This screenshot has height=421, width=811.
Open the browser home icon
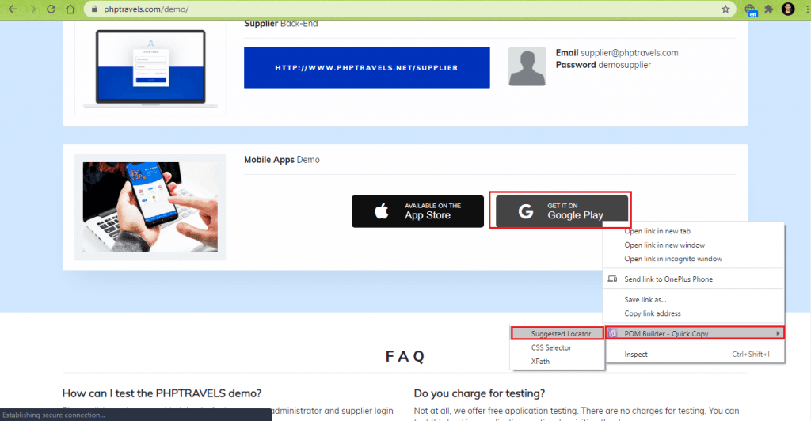pyautogui.click(x=70, y=9)
